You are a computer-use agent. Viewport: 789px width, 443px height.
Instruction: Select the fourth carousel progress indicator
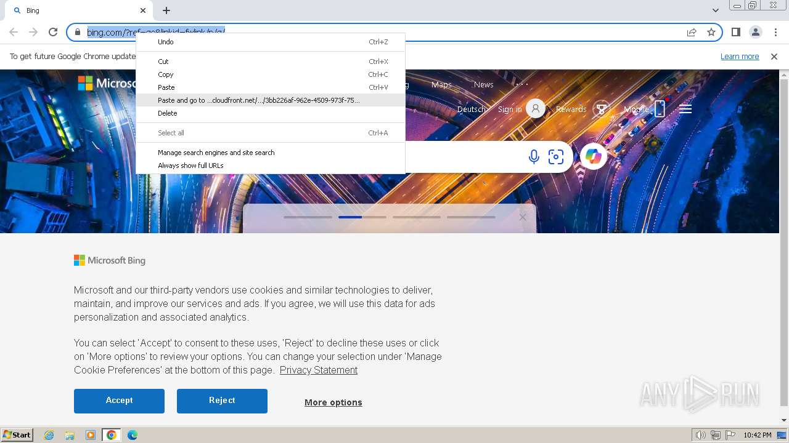coord(471,217)
